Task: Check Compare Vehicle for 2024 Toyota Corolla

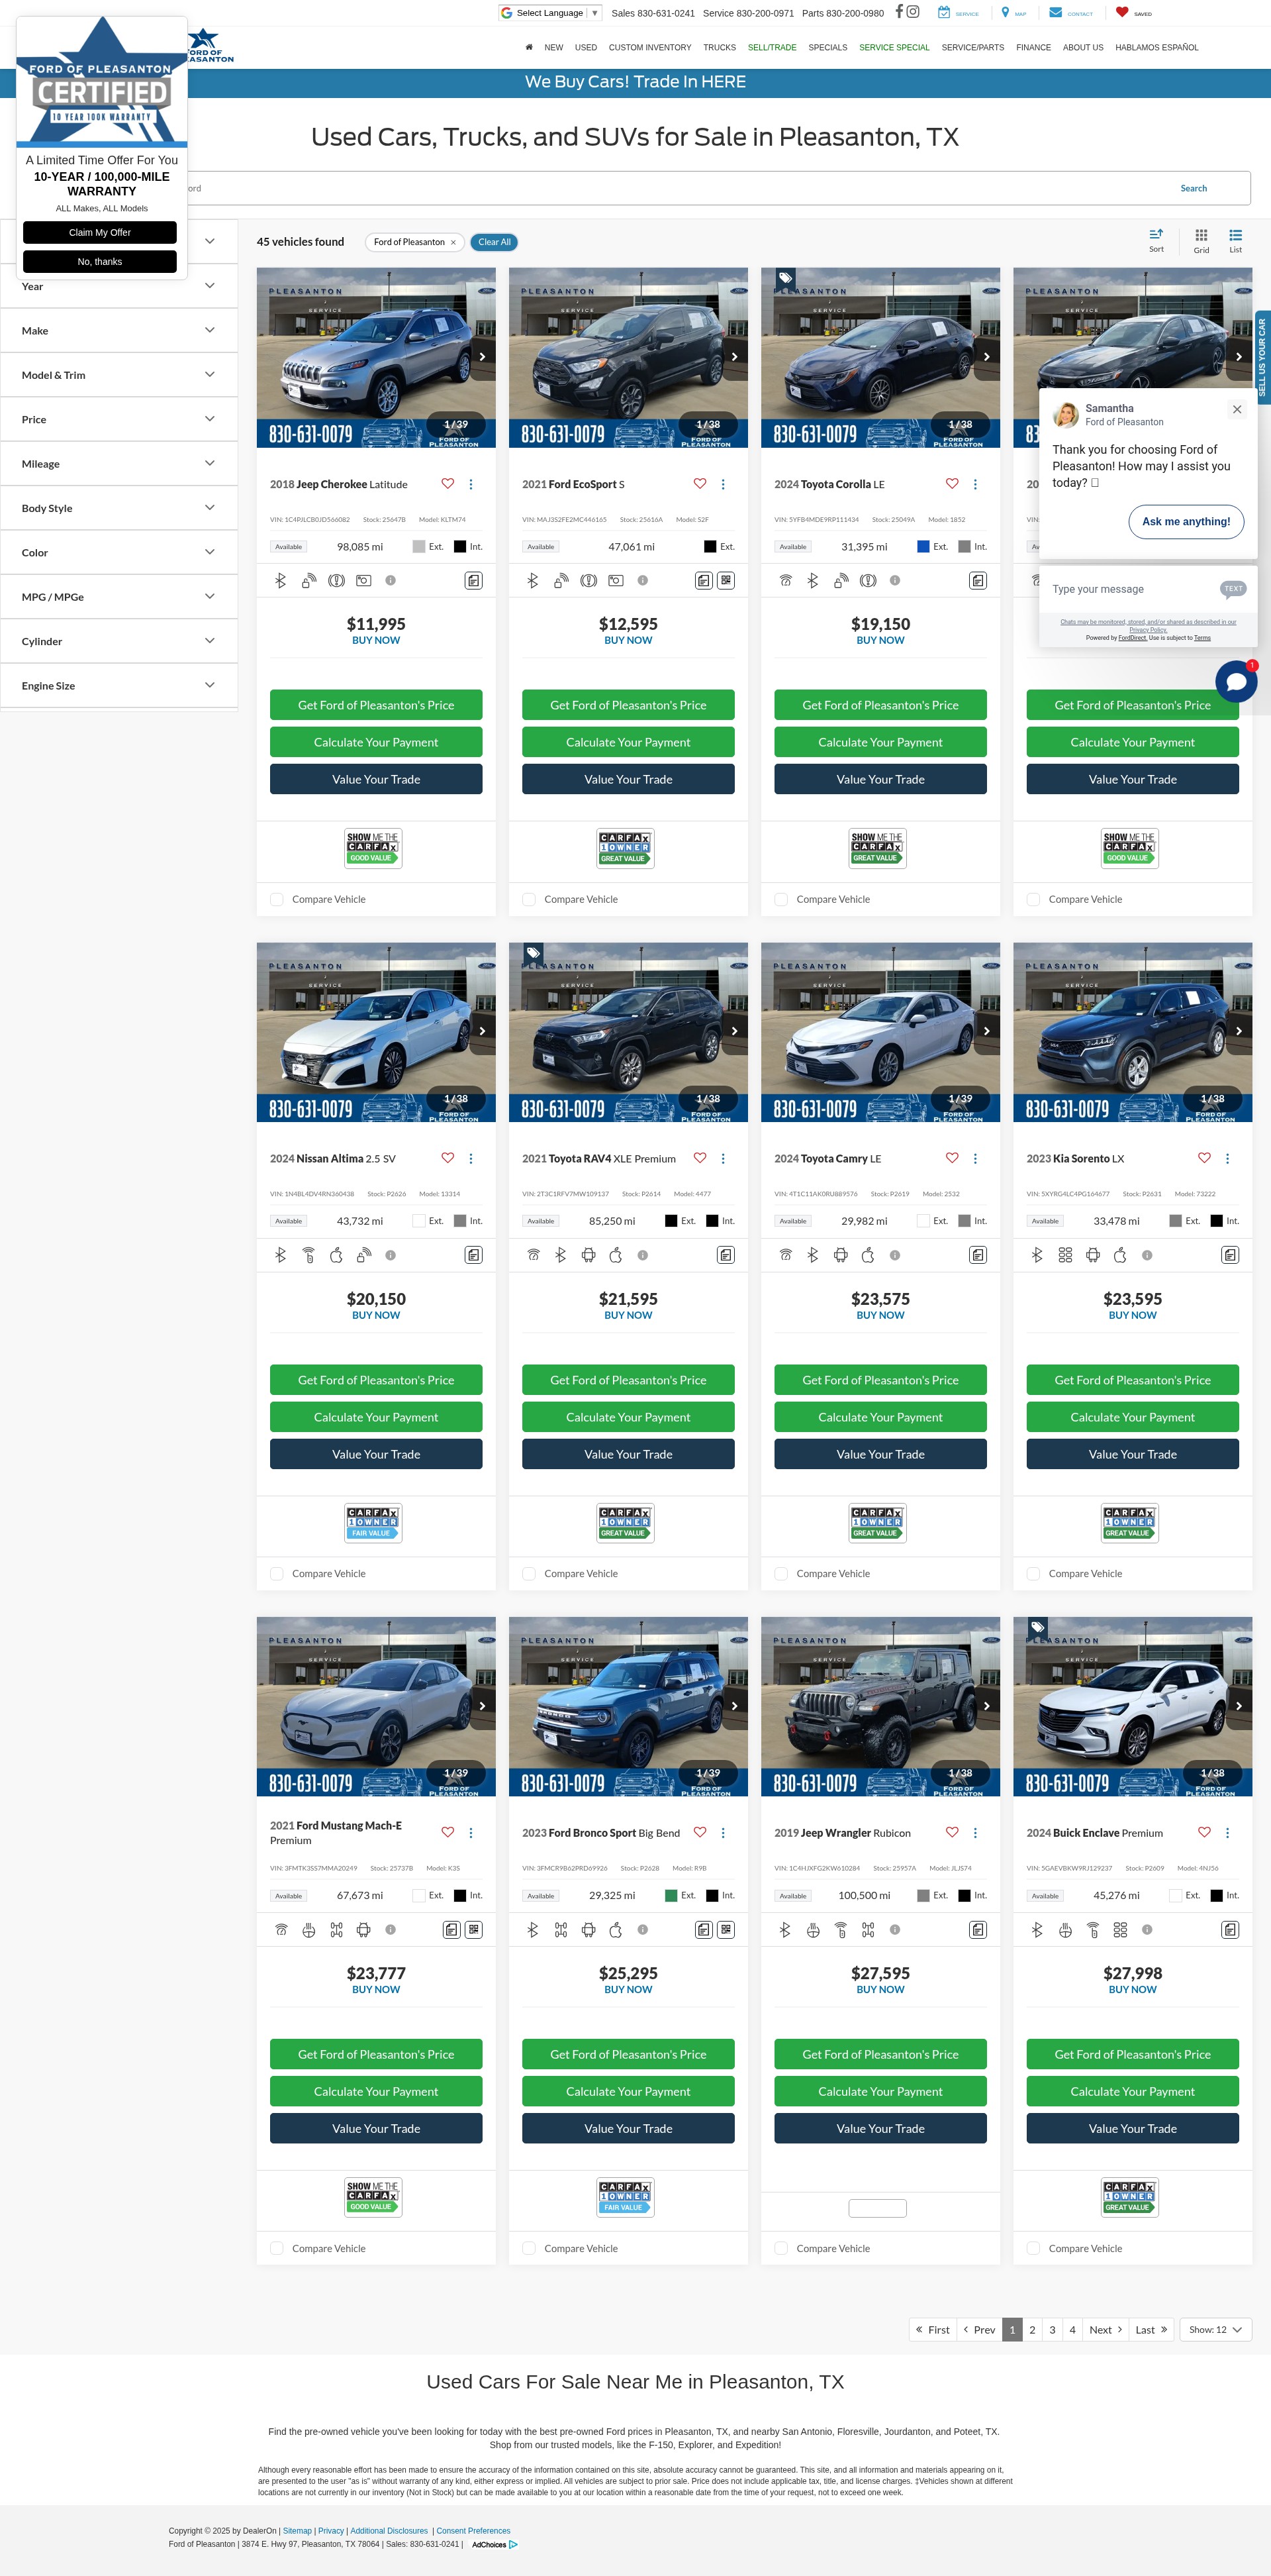Action: [781, 899]
